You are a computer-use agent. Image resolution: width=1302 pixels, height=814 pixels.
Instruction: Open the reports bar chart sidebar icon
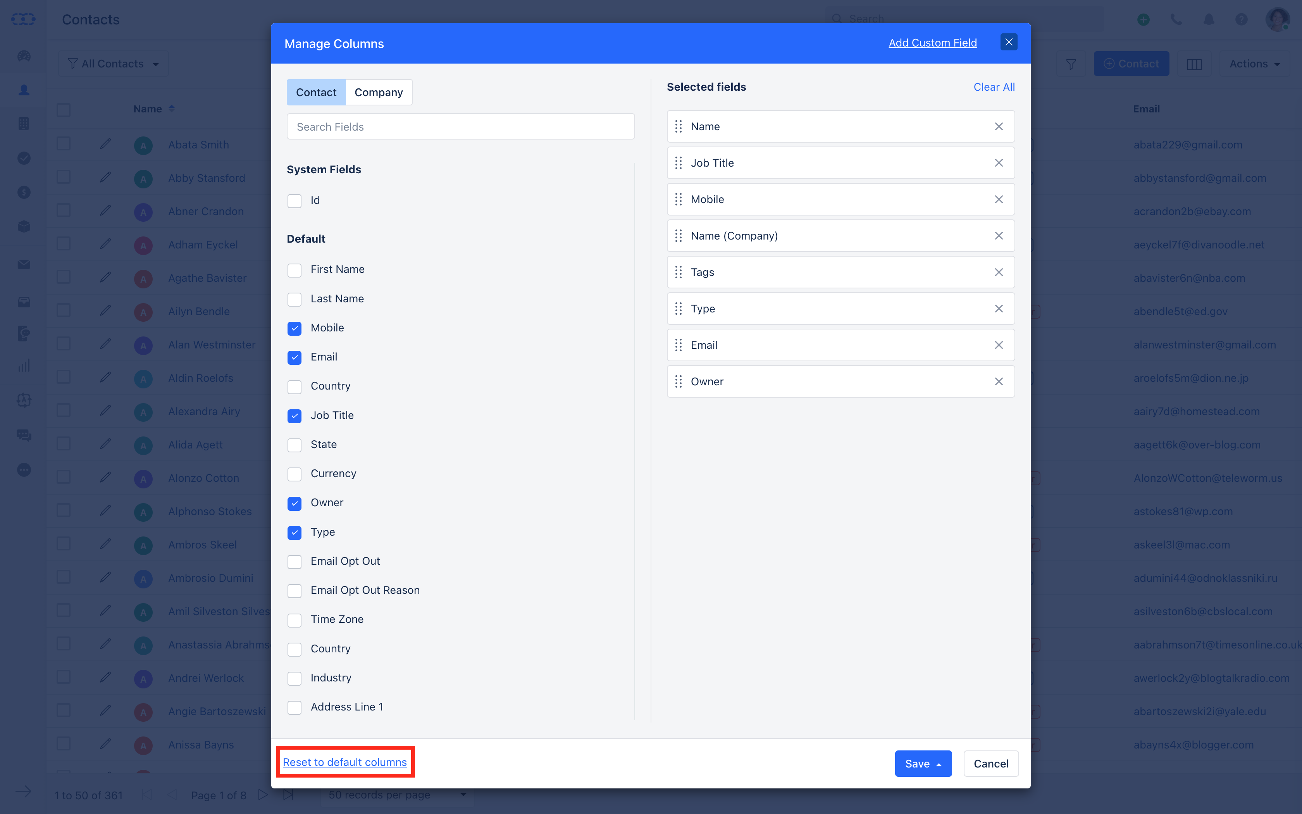click(24, 366)
